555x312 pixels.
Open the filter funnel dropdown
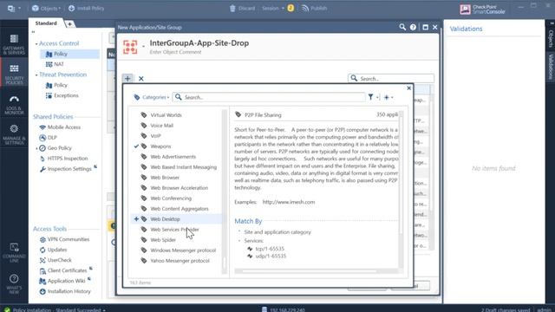pos(373,97)
